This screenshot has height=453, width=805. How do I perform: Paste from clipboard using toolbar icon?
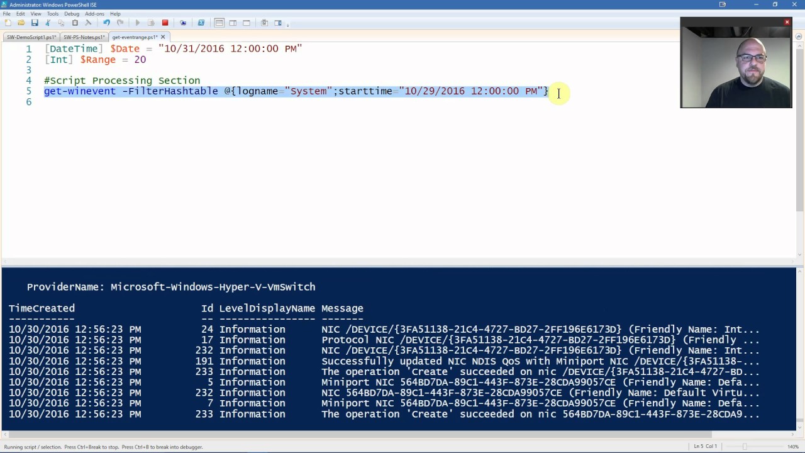(x=75, y=23)
